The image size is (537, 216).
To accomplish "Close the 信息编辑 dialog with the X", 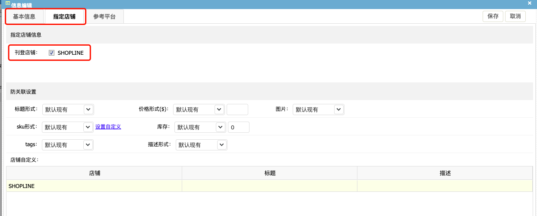I will coord(530,3).
